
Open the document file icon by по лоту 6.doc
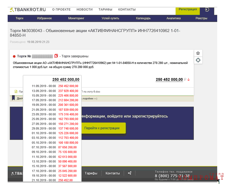(x=16, y=91)
